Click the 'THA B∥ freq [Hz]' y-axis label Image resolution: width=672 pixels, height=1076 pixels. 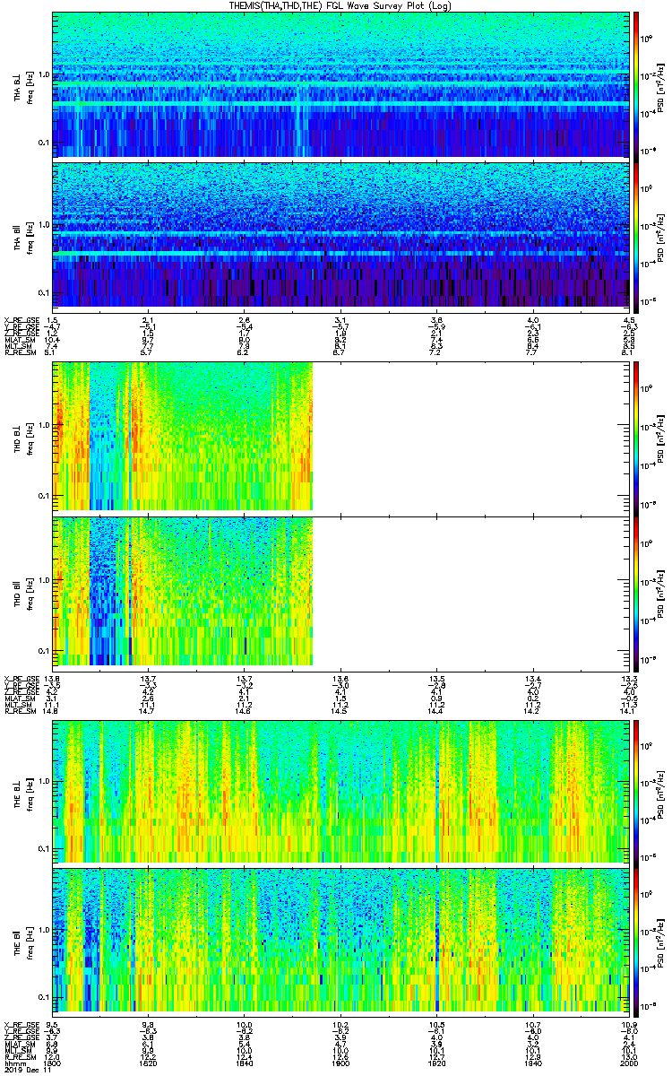pyautogui.click(x=23, y=237)
